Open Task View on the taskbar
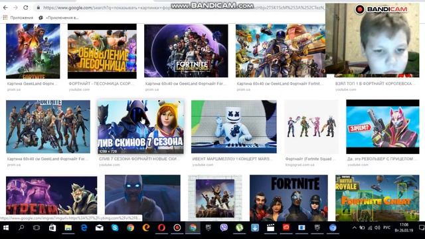The width and height of the screenshot is (425, 239). pos(37,228)
